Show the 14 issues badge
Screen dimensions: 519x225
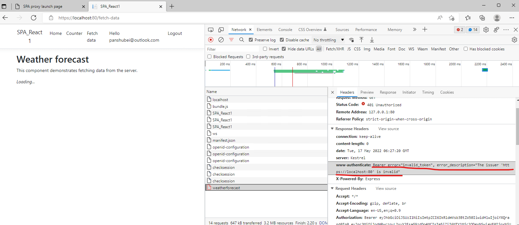473,30
